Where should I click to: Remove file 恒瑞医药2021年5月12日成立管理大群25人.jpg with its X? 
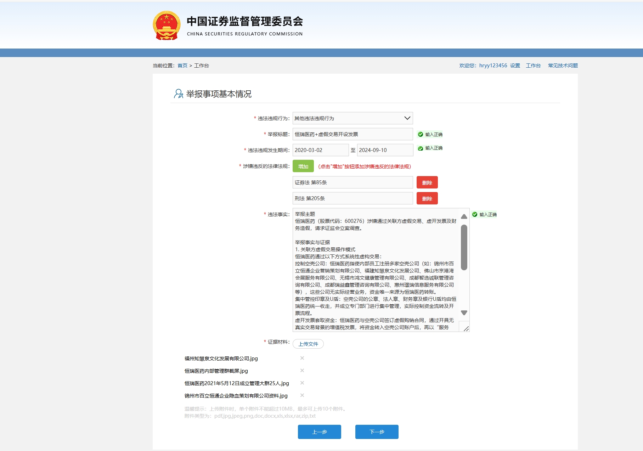click(x=302, y=383)
